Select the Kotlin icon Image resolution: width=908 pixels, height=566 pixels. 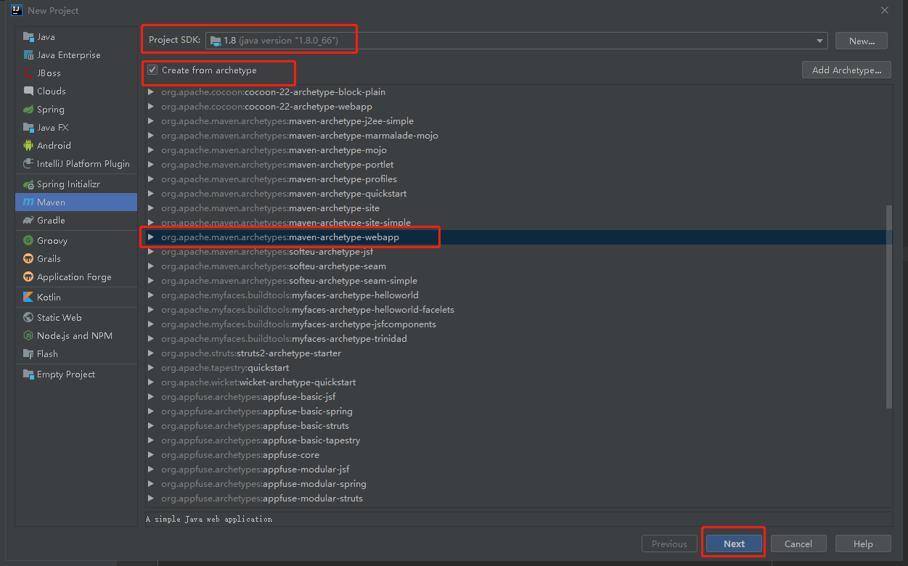[28, 298]
